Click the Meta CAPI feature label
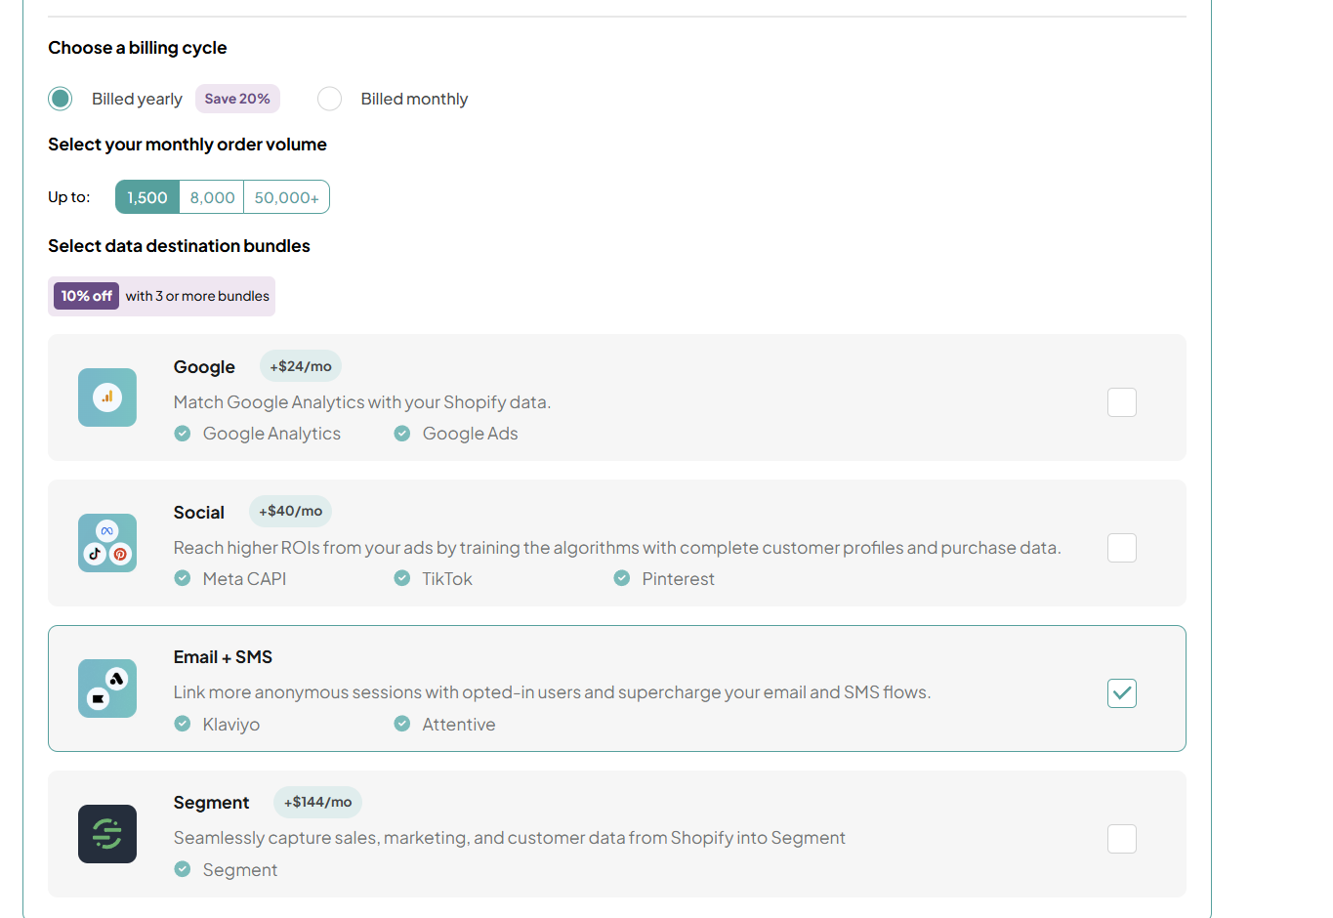 pyautogui.click(x=244, y=579)
